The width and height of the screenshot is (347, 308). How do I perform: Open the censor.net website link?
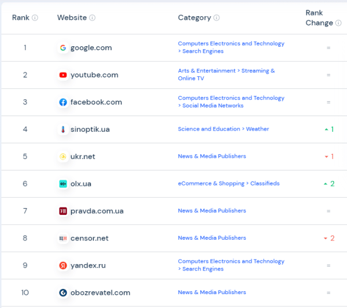coord(89,238)
